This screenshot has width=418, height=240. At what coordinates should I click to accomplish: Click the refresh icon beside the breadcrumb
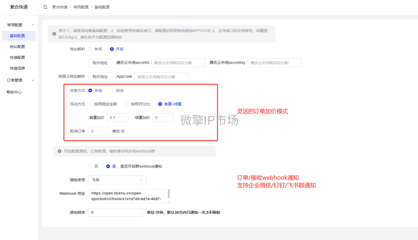click(x=45, y=7)
